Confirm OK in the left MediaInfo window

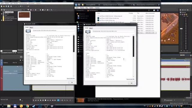click(x=72, y=82)
